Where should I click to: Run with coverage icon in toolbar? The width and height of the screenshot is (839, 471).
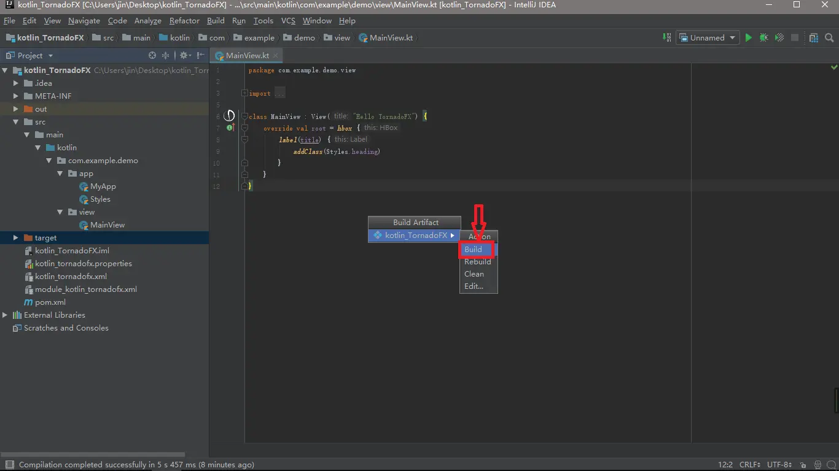coord(779,37)
